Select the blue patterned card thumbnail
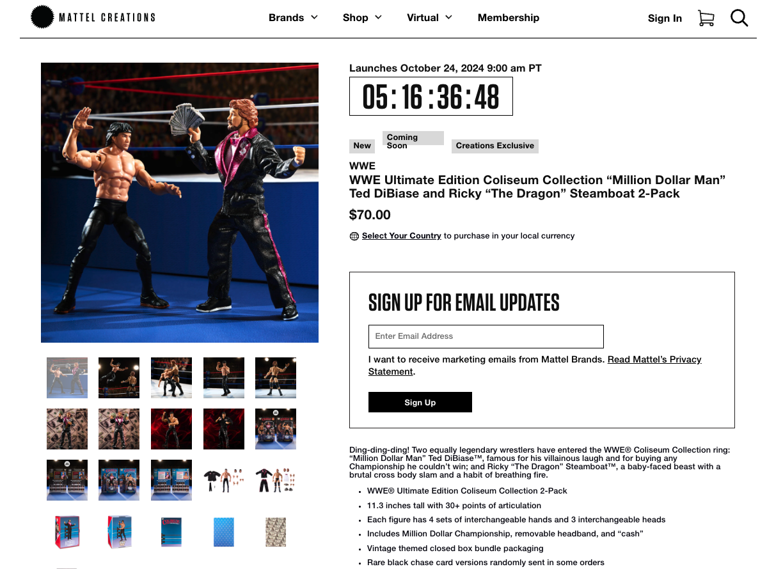The width and height of the screenshot is (783, 569). click(224, 532)
